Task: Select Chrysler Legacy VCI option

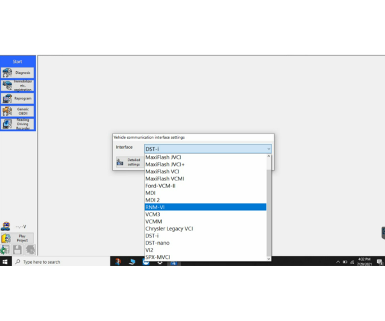Action: (x=205, y=229)
